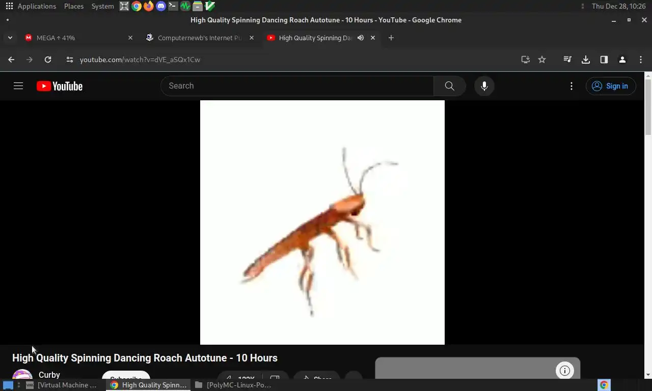Launch the screenshot tool from the top panel
This screenshot has height=391, width=652.
tap(124, 6)
